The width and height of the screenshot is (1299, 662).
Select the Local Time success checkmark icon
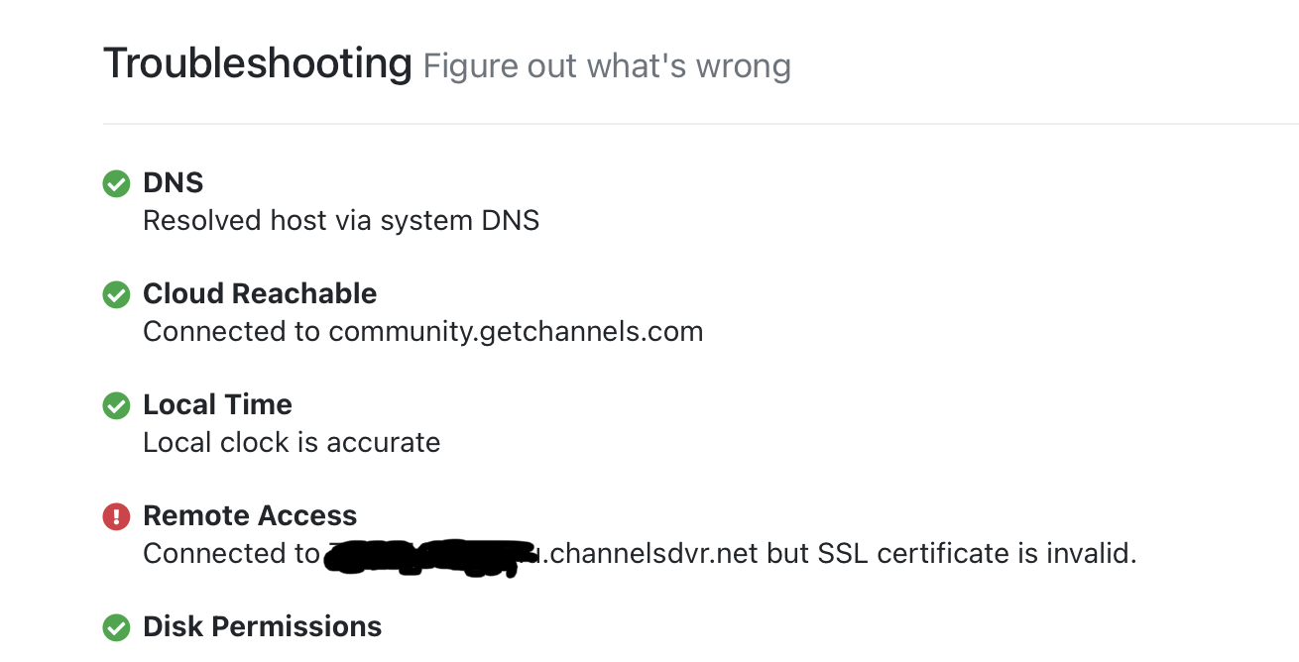tap(116, 405)
